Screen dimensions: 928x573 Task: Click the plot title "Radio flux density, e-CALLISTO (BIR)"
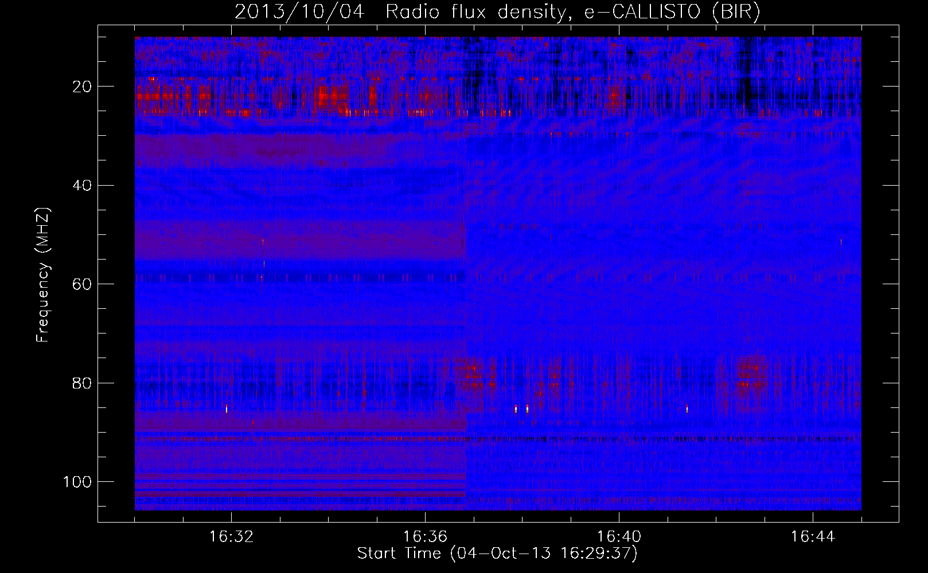(x=572, y=12)
